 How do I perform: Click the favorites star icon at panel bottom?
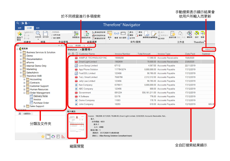tap(43, 136)
